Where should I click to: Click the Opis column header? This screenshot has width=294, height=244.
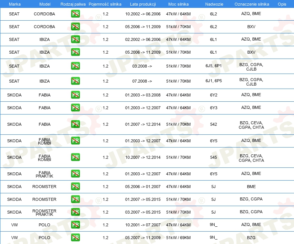click(282, 4)
